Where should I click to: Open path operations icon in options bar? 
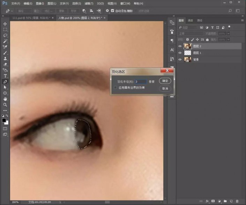(84, 11)
